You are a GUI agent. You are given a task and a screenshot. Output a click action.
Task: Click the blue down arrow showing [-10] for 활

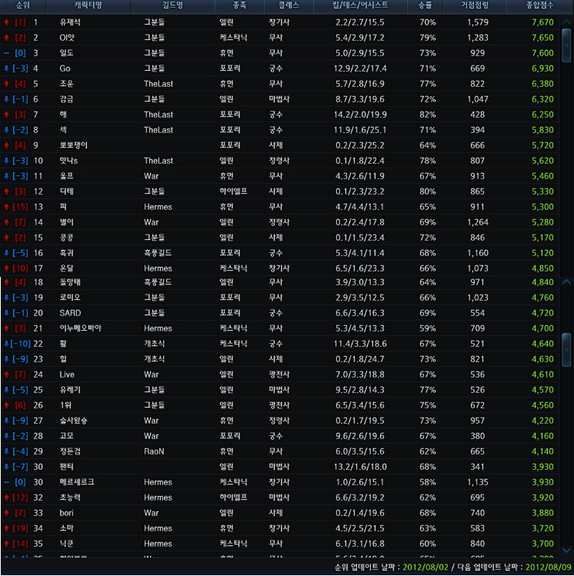point(5,343)
